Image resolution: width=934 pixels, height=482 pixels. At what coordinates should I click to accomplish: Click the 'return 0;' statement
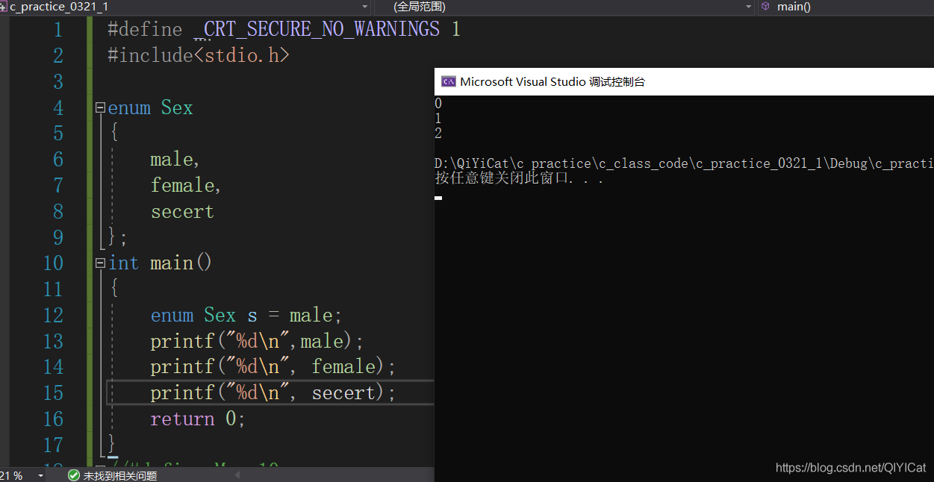pyautogui.click(x=198, y=419)
